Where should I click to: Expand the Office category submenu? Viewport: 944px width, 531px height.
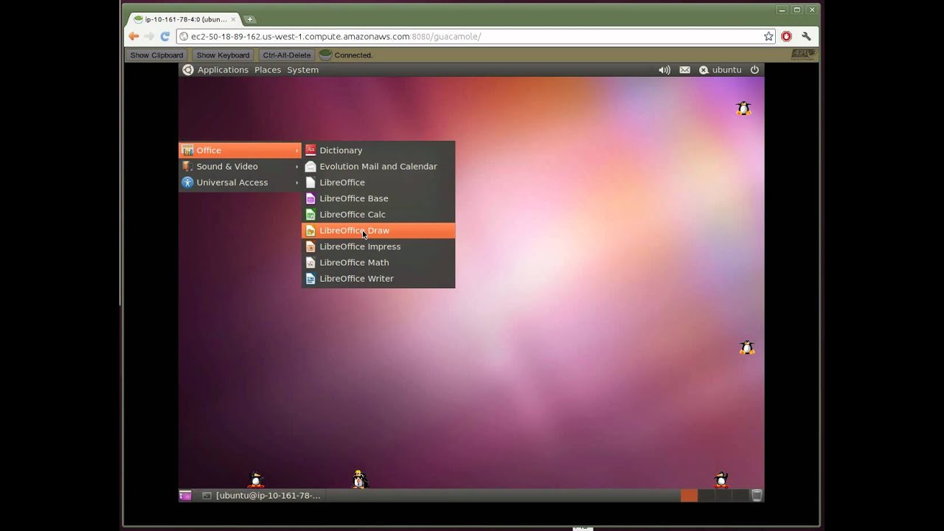(x=240, y=150)
